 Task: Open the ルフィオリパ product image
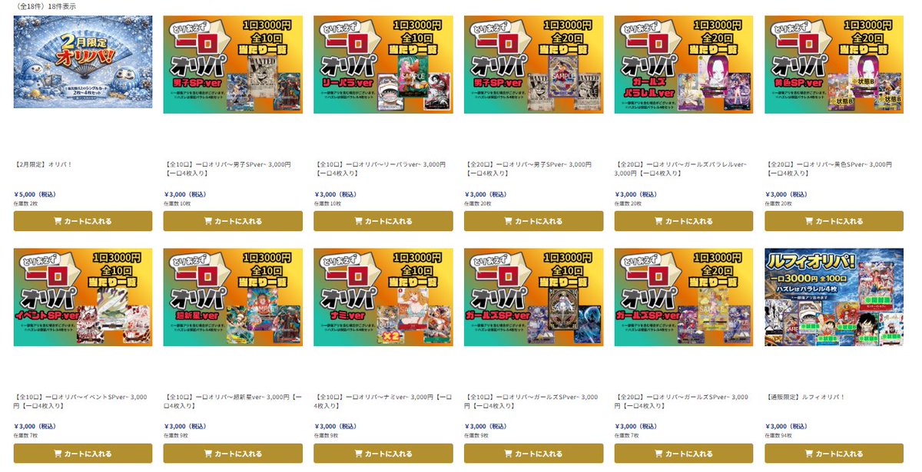tap(834, 297)
